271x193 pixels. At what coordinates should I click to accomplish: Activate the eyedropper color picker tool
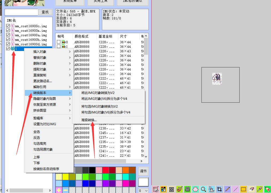(259, 189)
